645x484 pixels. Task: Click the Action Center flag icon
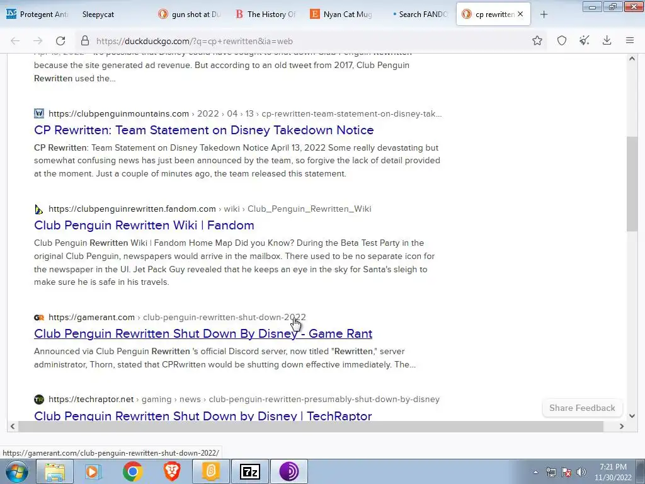[566, 472]
